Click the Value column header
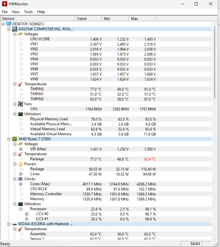The image size is (220, 247). (88, 19)
